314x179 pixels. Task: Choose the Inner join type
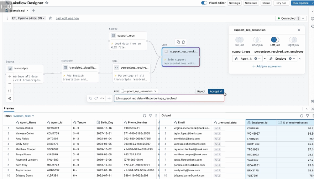(257, 42)
